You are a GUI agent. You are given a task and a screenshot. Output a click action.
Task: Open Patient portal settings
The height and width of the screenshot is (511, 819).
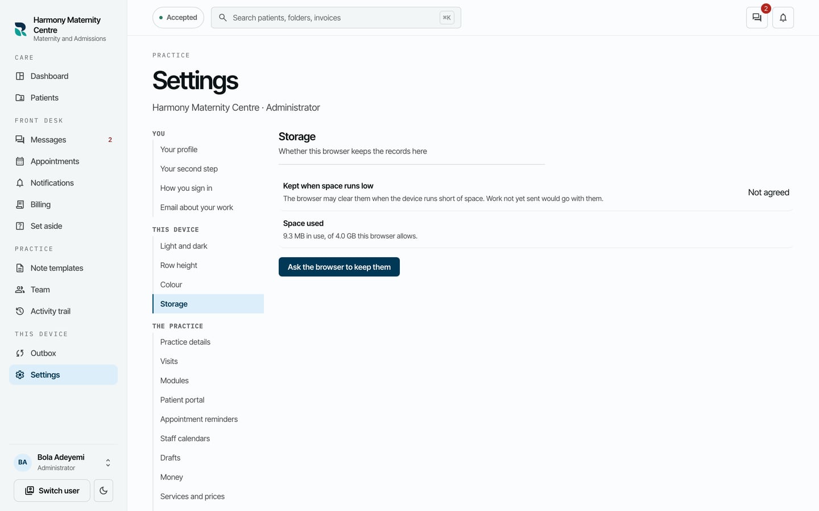click(x=208, y=400)
